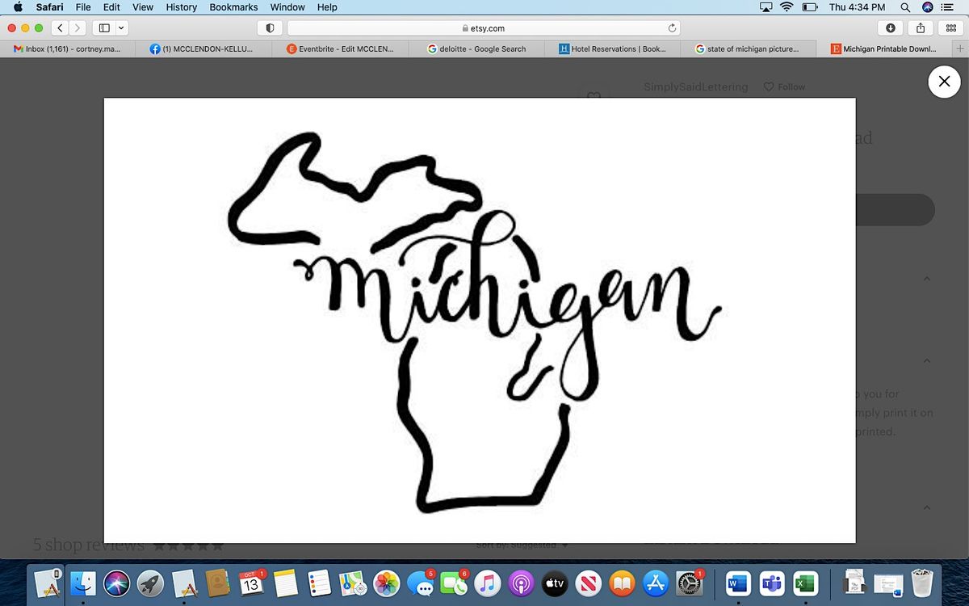969x606 pixels.
Task: Follow the SimplySaidLettering shop
Action: 783,86
